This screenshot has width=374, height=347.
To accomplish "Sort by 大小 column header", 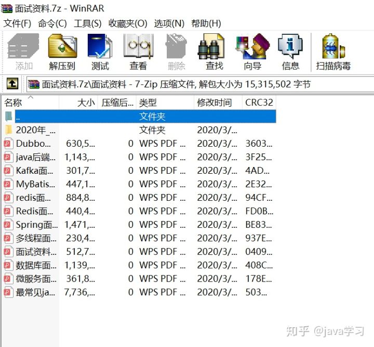I will coord(78,102).
